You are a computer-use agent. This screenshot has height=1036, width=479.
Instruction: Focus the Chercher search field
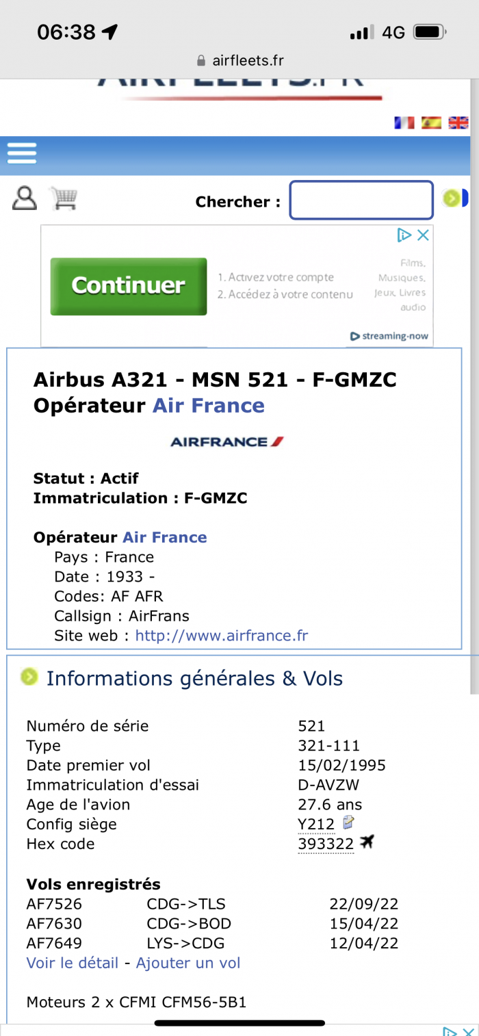click(361, 200)
